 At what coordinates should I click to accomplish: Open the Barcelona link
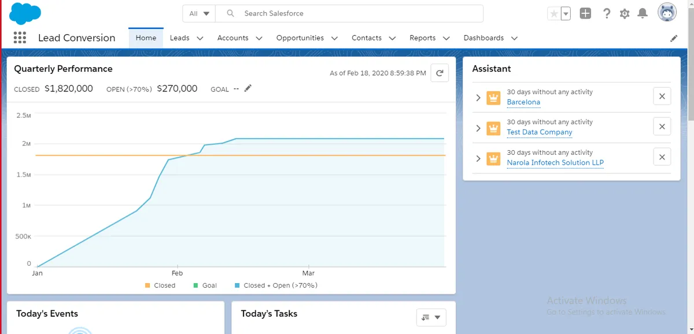point(523,102)
